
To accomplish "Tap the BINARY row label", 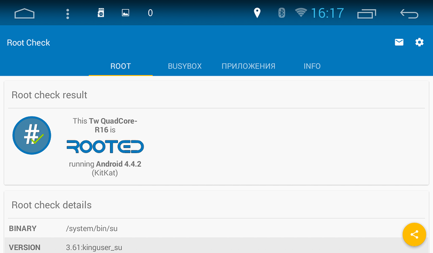I will 23,229.
